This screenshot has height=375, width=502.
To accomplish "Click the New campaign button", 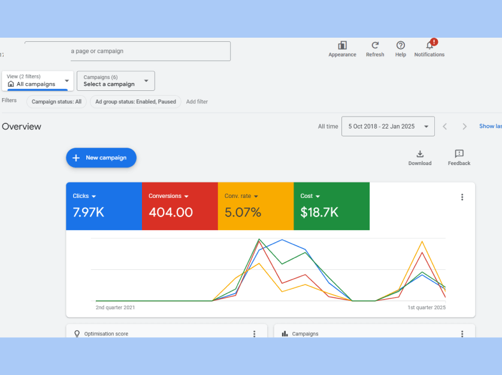I will point(101,158).
